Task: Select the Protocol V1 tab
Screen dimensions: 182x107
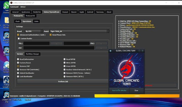Action: click(x=18, y=16)
